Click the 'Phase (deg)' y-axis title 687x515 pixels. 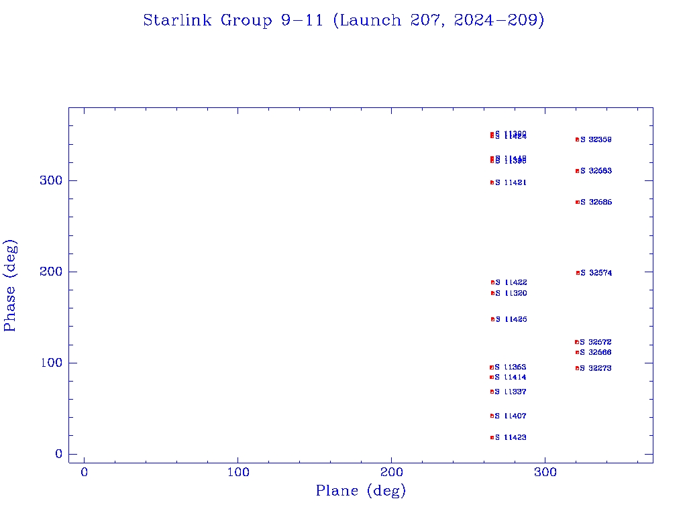click(9, 286)
